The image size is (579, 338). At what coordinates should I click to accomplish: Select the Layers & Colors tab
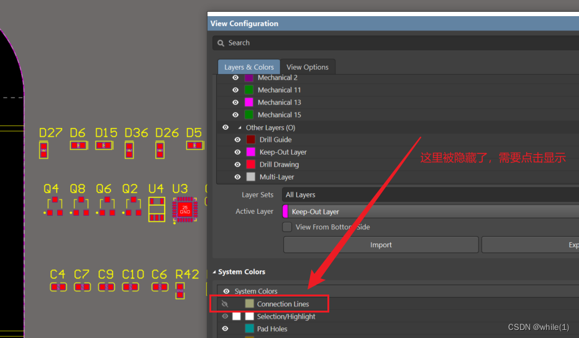point(248,67)
